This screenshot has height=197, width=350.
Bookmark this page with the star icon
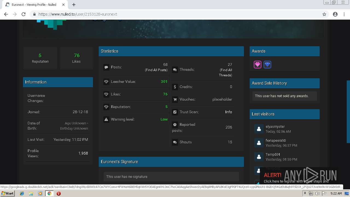(324, 14)
